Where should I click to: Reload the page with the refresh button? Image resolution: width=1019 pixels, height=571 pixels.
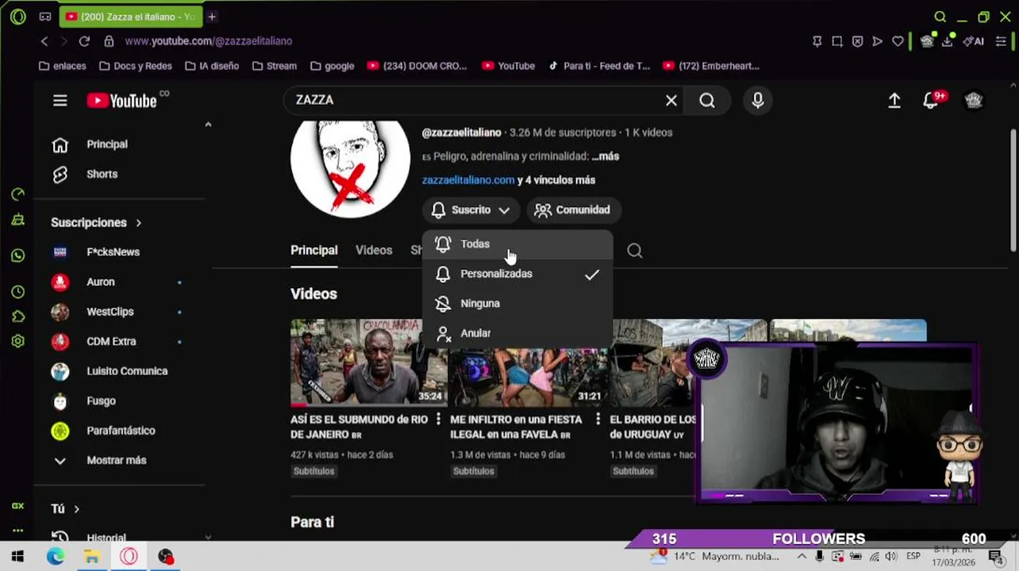click(x=84, y=41)
